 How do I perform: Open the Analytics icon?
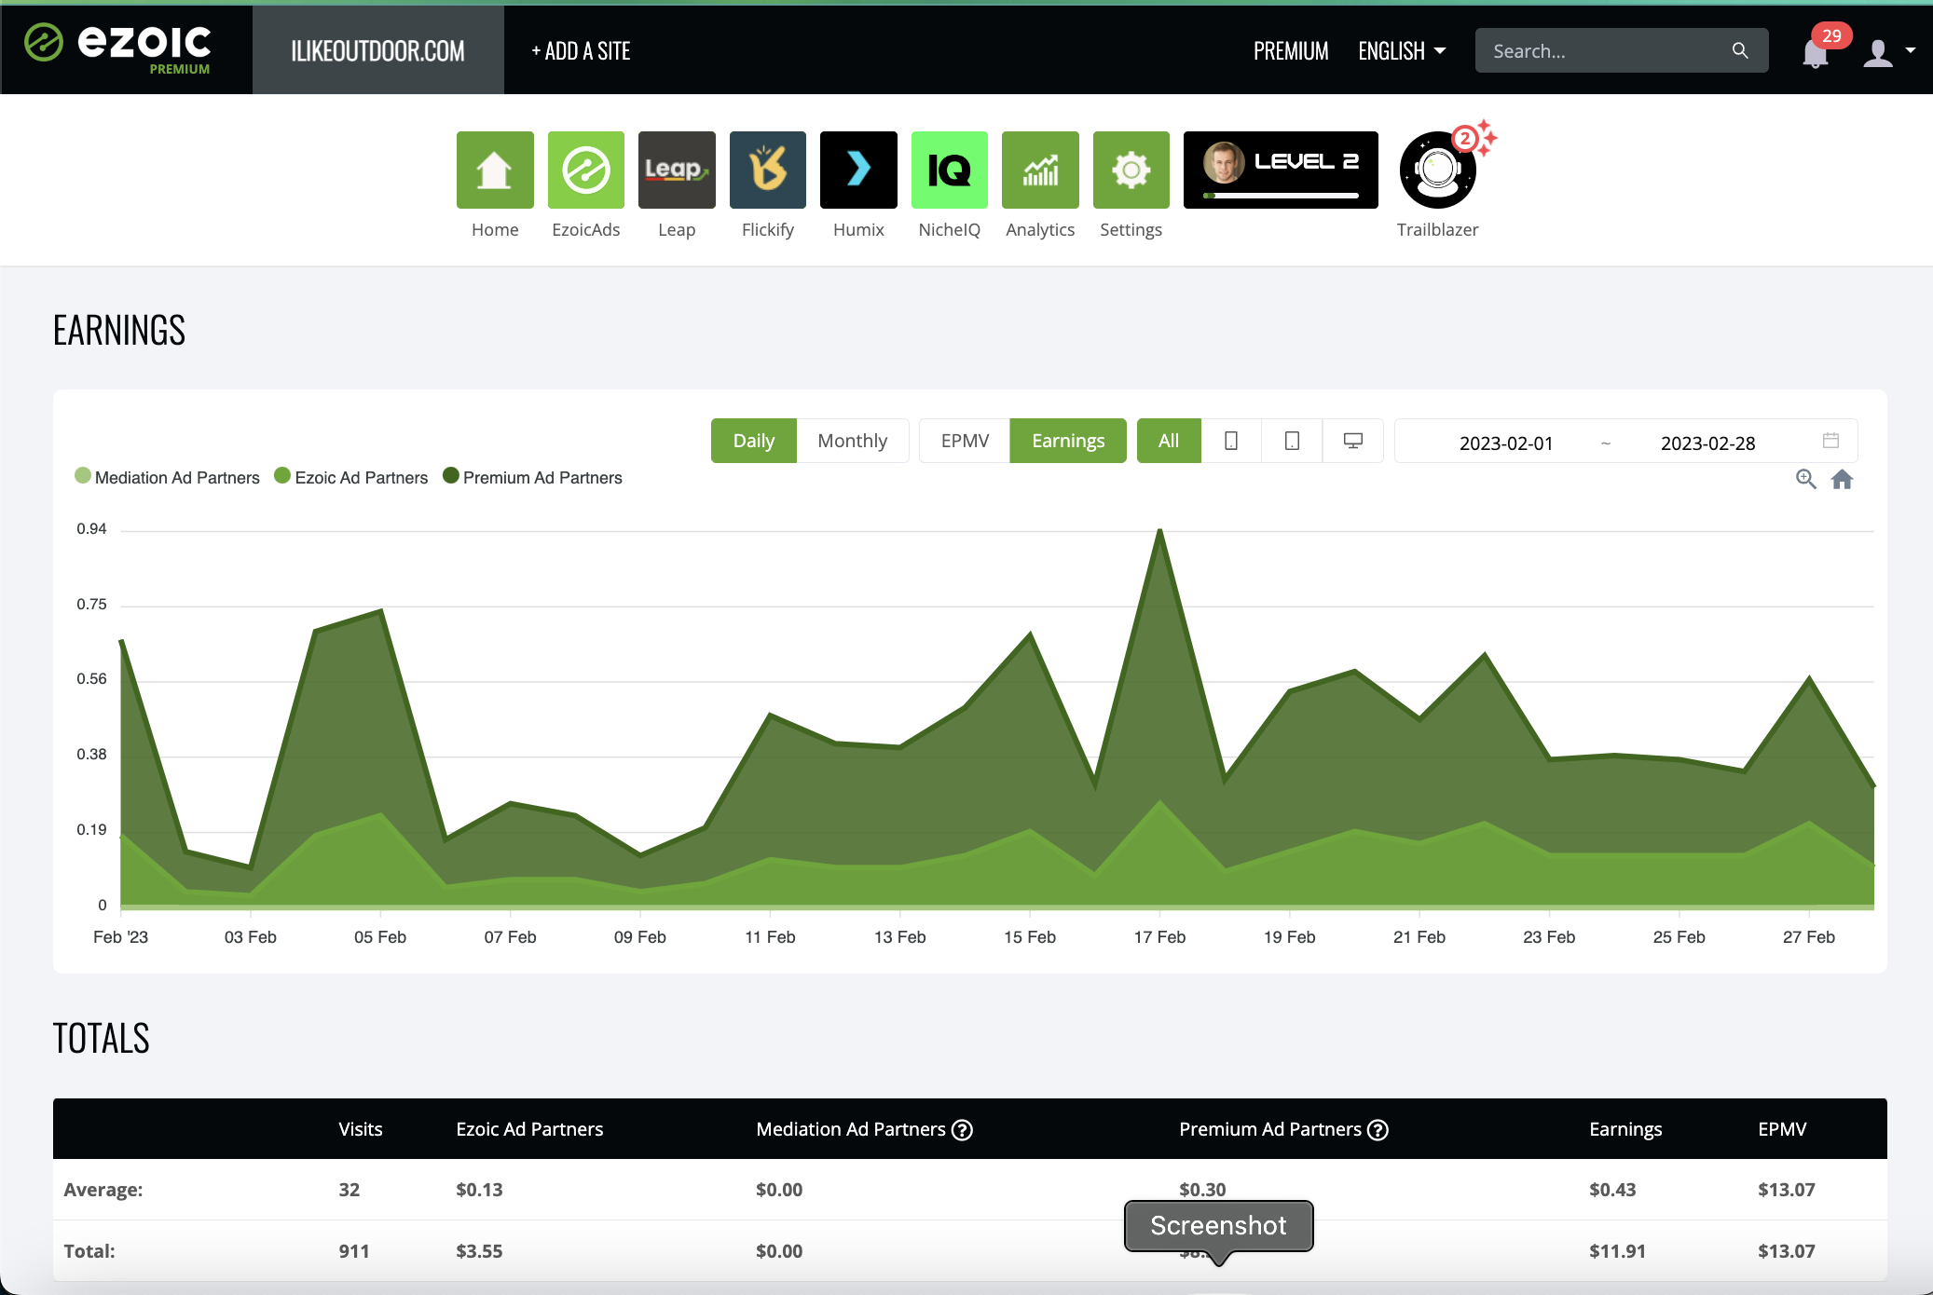pyautogui.click(x=1040, y=170)
